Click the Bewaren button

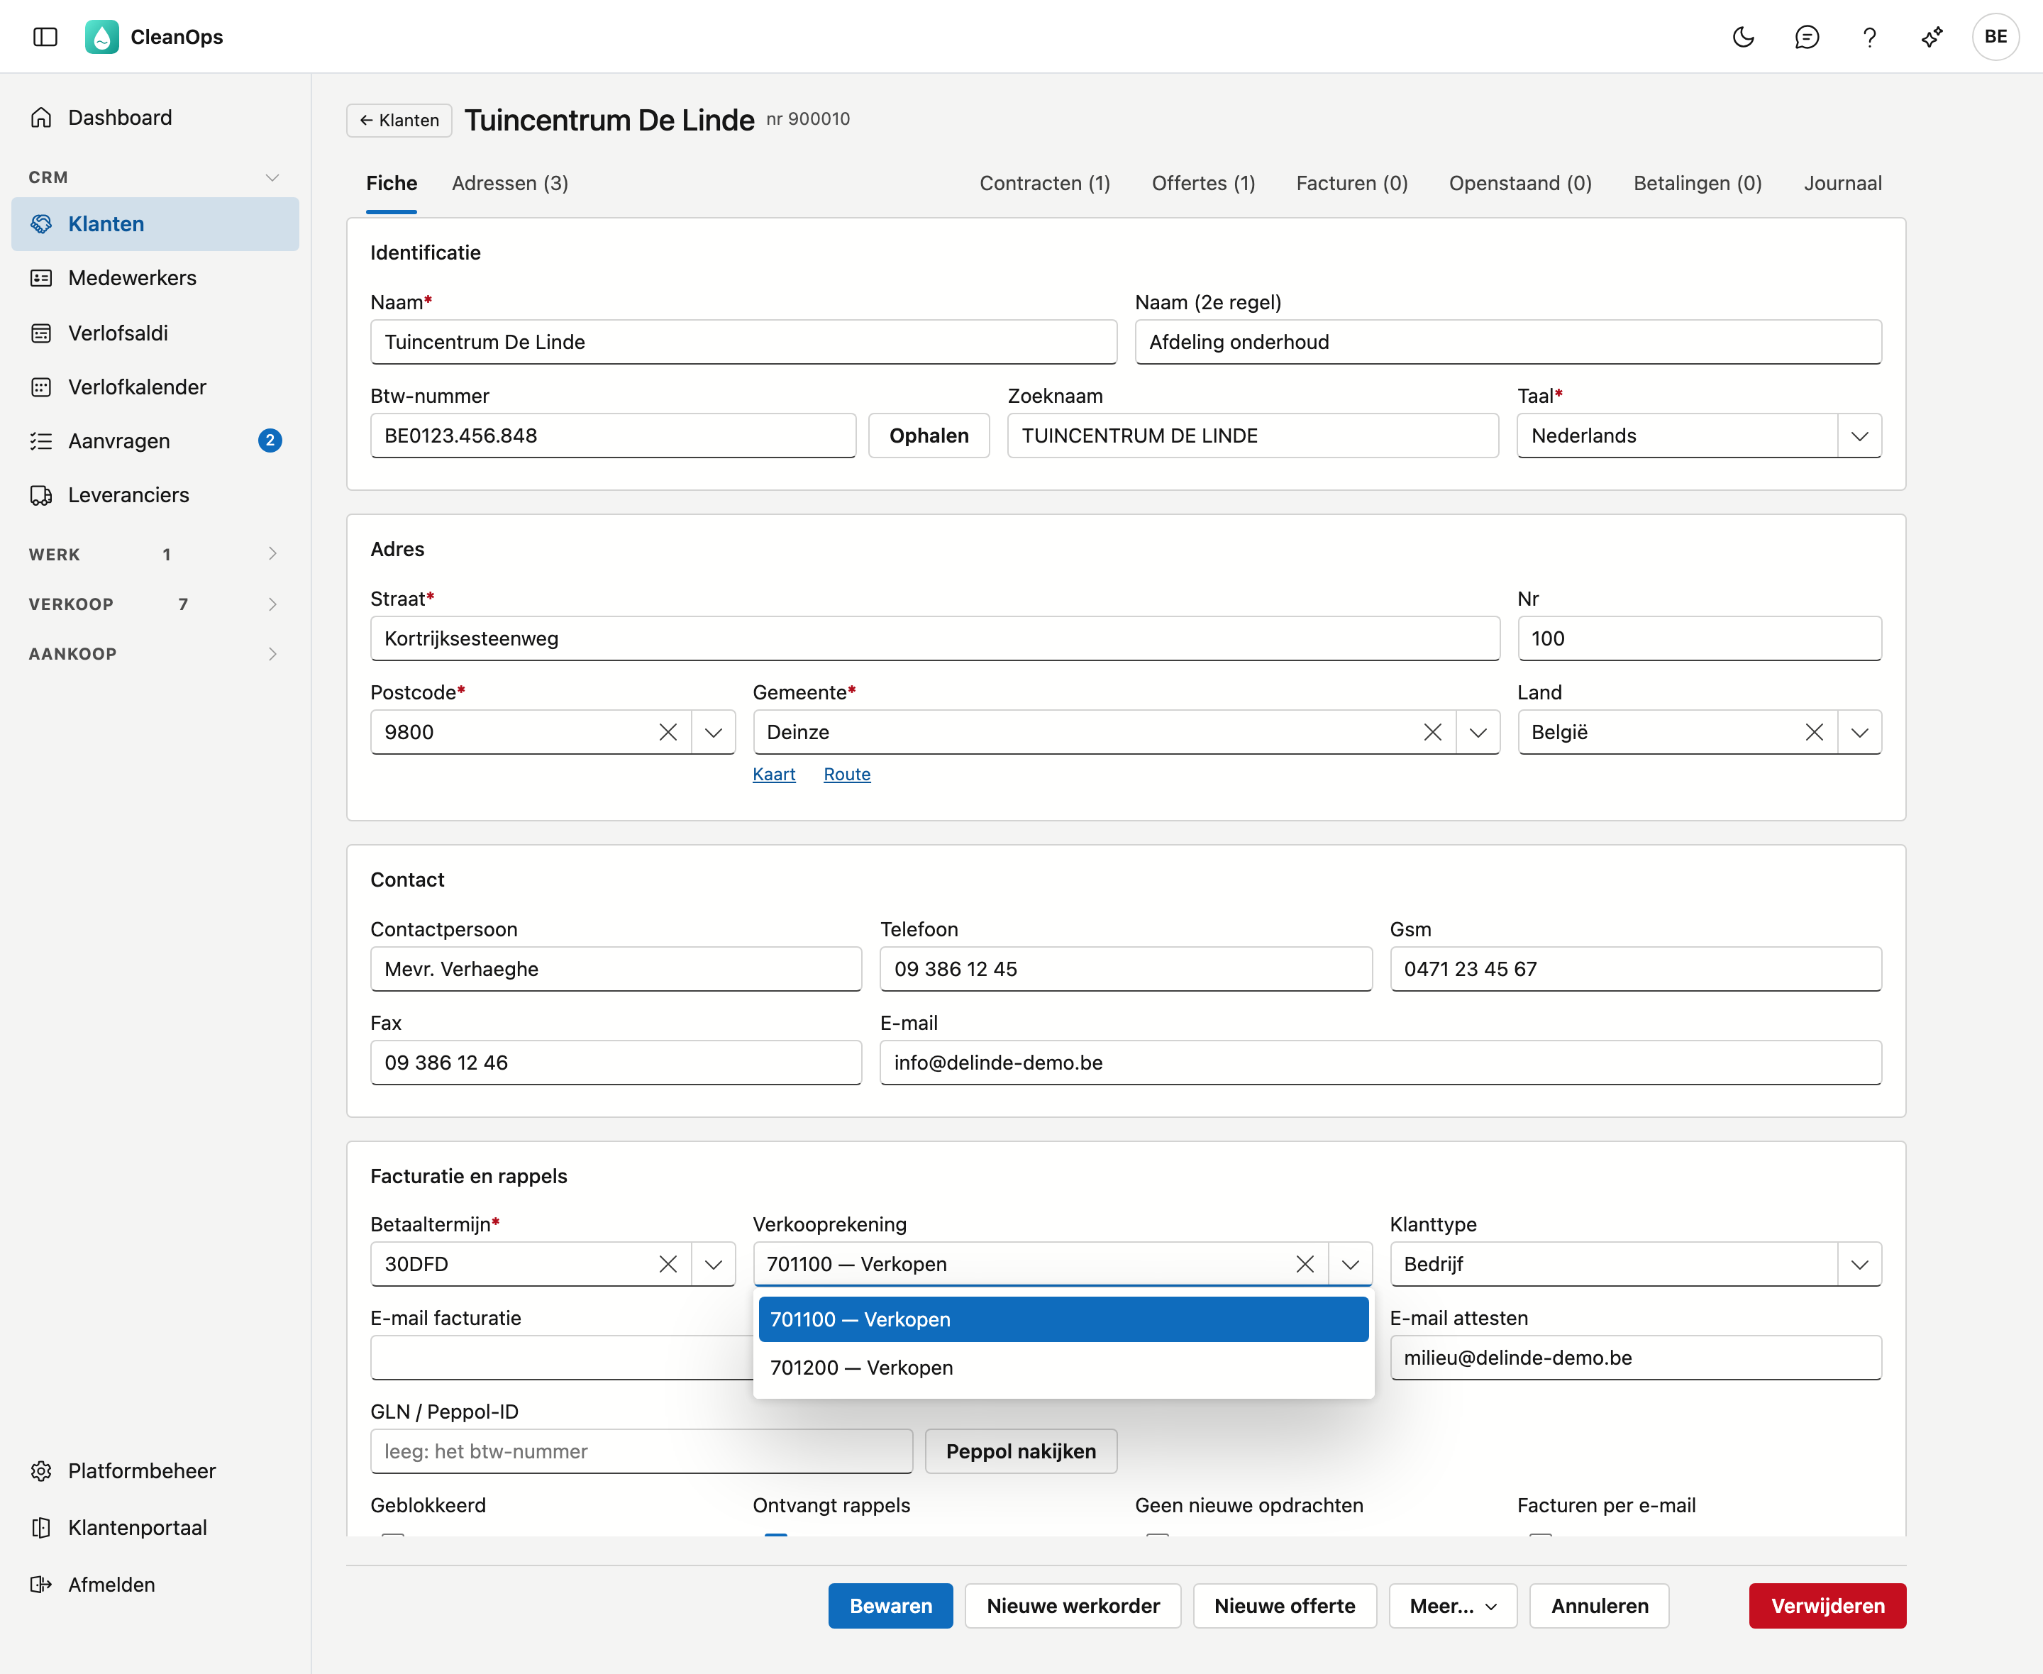[890, 1605]
